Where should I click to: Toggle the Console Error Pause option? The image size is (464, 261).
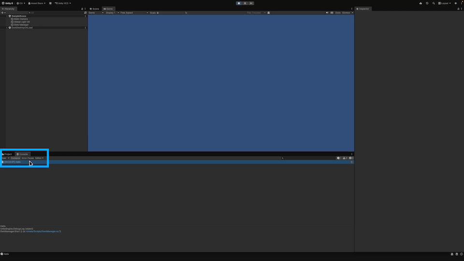[28, 158]
